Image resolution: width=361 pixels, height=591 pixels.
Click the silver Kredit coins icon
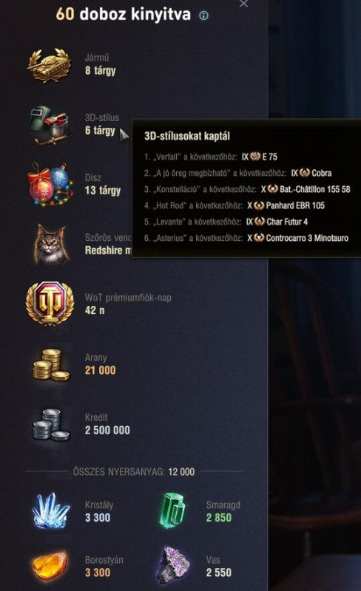(51, 424)
